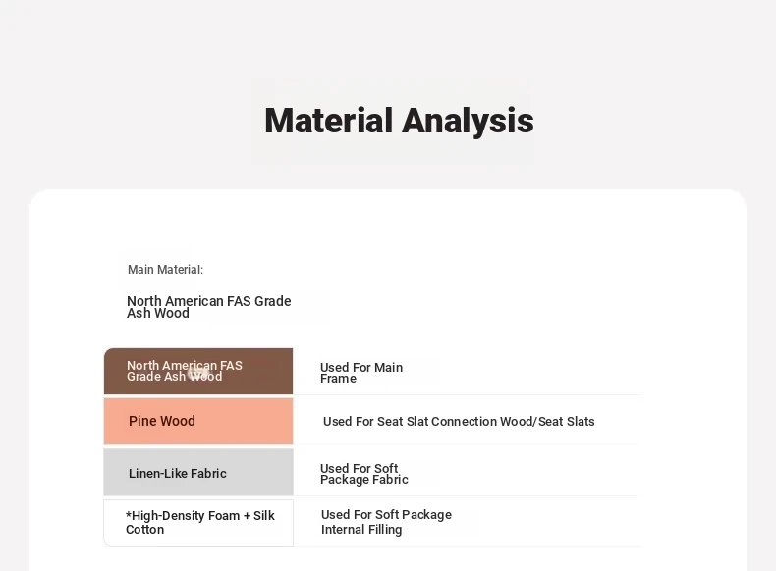Click the "Used For Soft Package Fabric" text
Screen dimensions: 776x571
pyautogui.click(x=363, y=474)
